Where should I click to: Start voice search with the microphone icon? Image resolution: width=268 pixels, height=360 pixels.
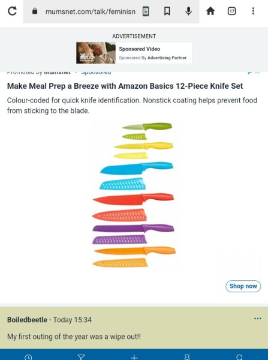[188, 11]
